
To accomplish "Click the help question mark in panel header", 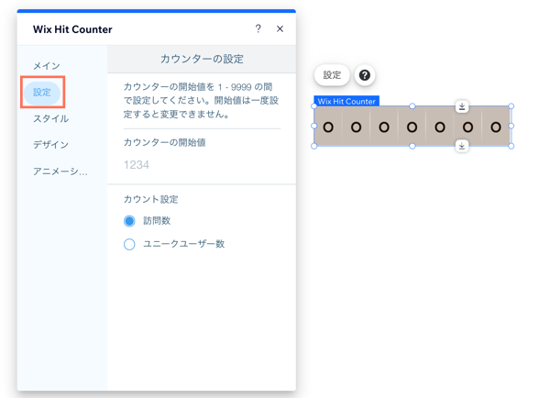I will pyautogui.click(x=258, y=29).
